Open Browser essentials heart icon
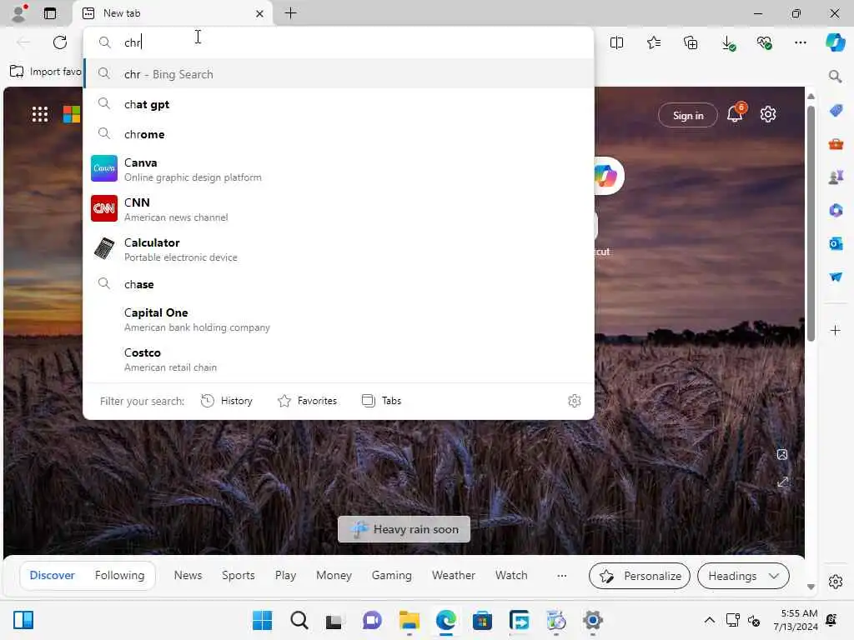 pyautogui.click(x=764, y=42)
